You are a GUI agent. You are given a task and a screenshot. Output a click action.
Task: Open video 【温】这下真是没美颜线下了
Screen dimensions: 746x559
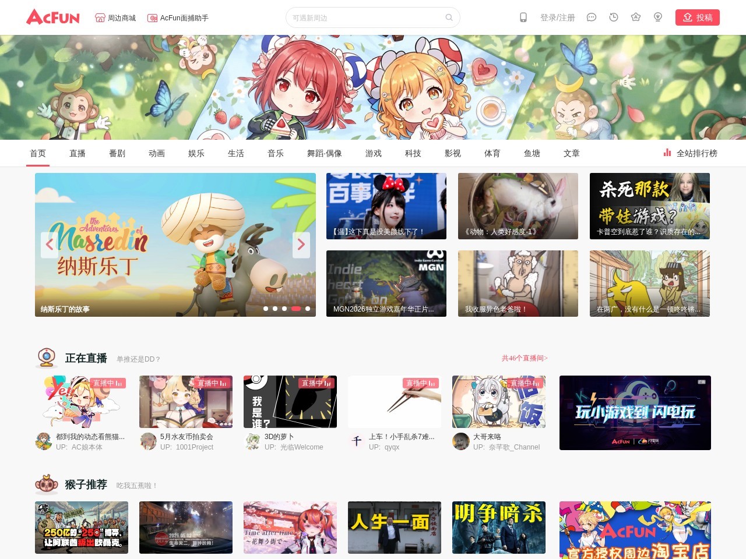[386, 206]
